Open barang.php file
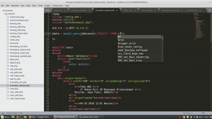 15,23
